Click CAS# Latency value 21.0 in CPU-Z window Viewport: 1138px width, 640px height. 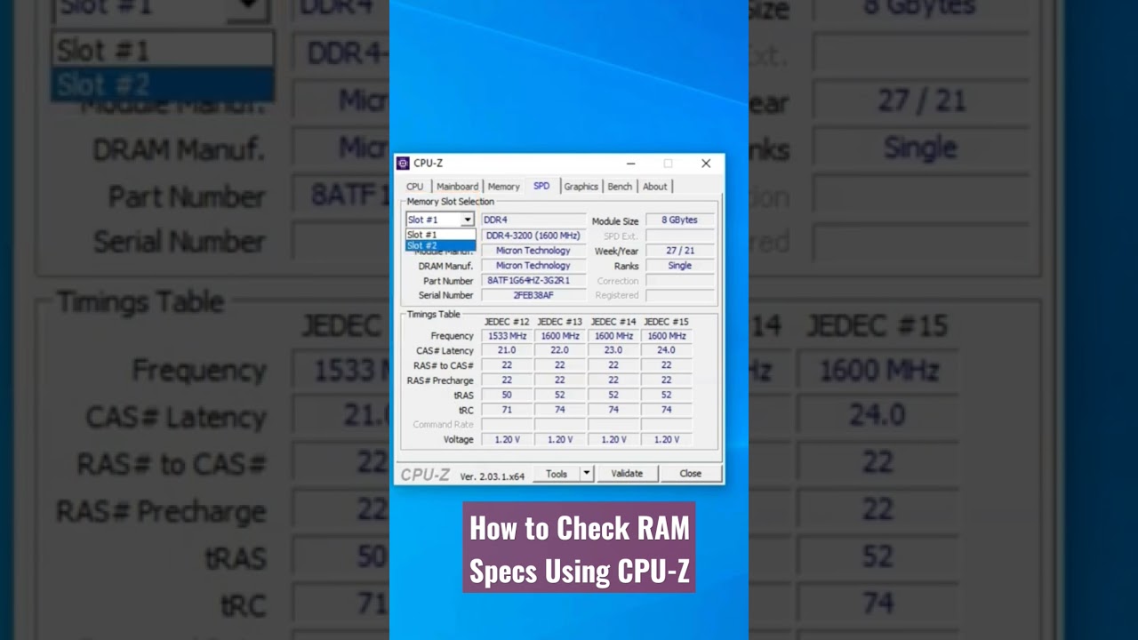pos(507,350)
